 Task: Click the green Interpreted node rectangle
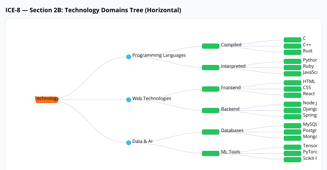[211, 67]
